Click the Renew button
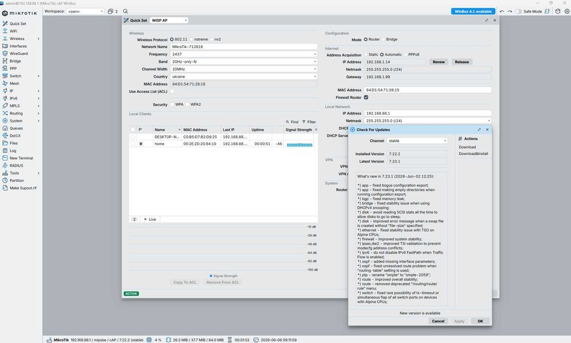Viewport: 571px width, 343px height. click(x=439, y=62)
